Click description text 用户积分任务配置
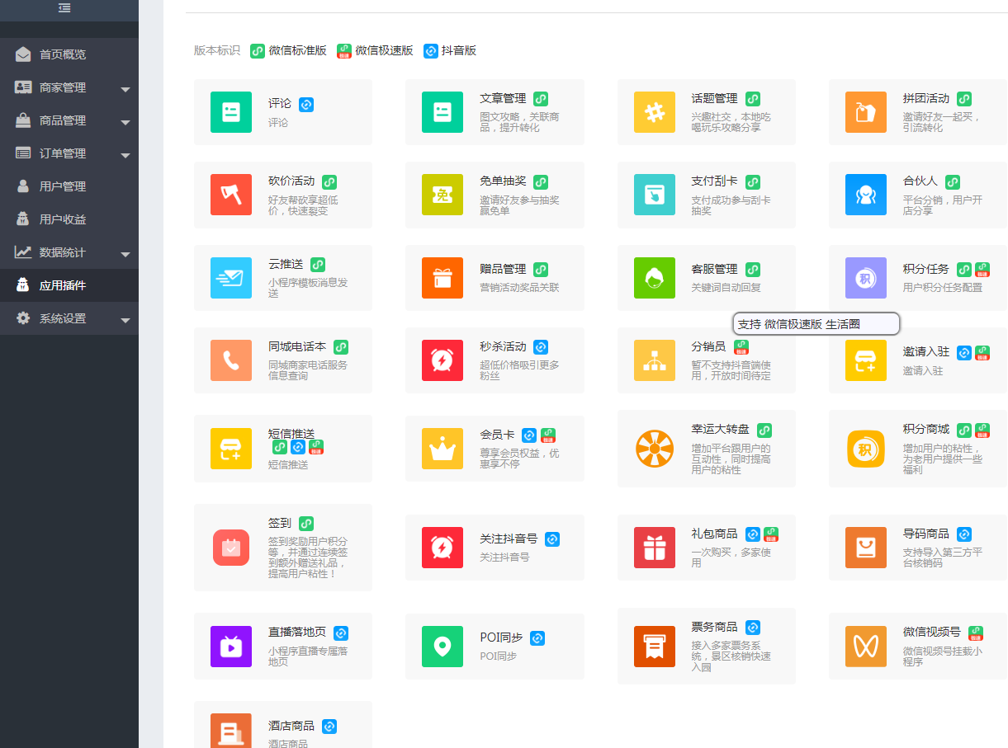The width and height of the screenshot is (1008, 748). pyautogui.click(x=943, y=288)
